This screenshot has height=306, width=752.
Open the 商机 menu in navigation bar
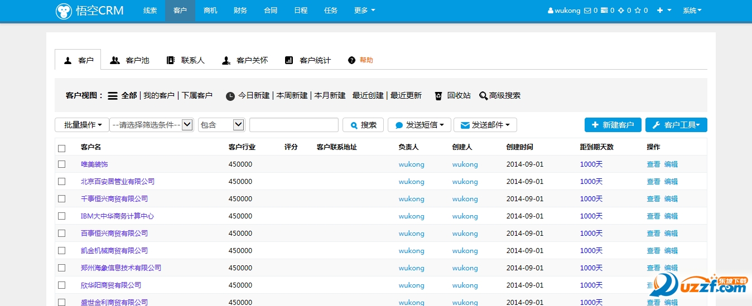[210, 11]
